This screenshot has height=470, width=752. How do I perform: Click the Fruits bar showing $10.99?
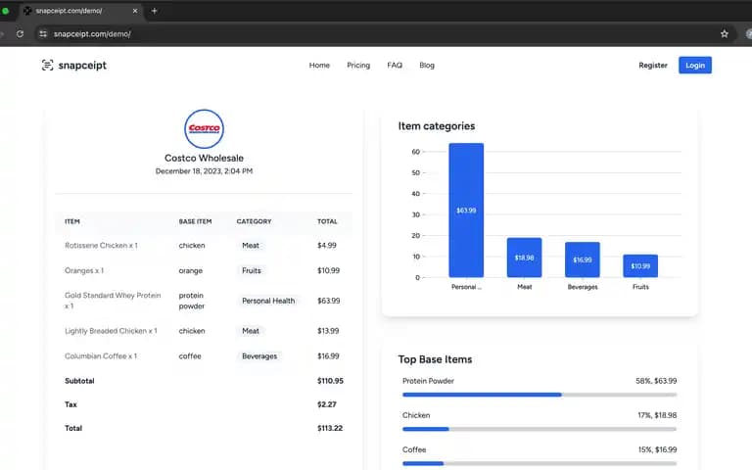click(x=640, y=265)
